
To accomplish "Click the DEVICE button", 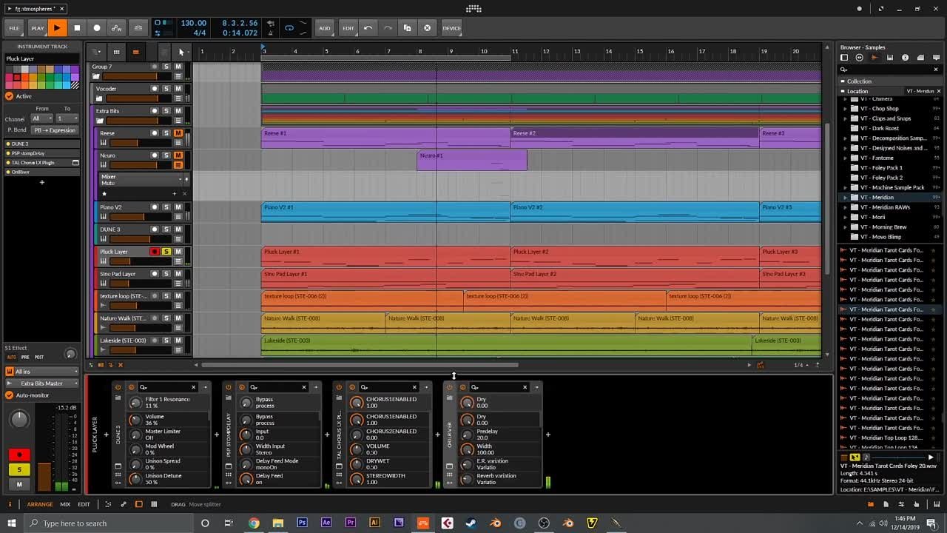I will 451,28.
